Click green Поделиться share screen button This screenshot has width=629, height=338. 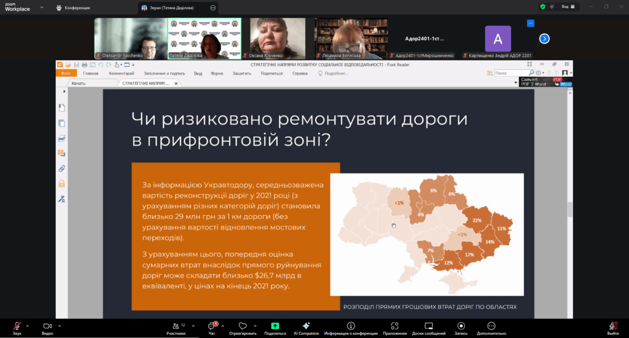tap(275, 328)
